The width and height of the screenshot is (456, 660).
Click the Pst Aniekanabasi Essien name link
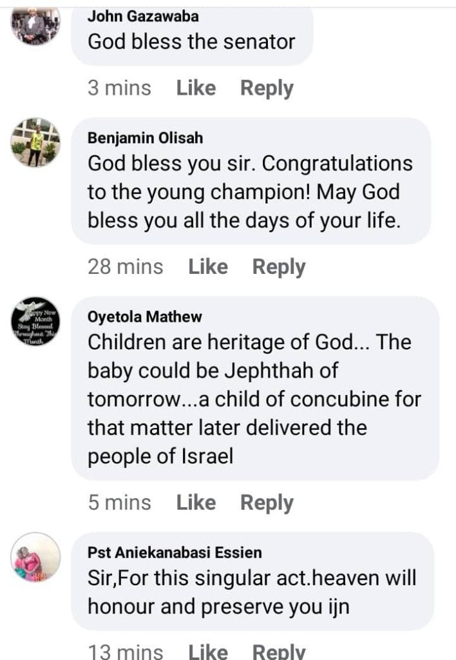[x=175, y=552]
